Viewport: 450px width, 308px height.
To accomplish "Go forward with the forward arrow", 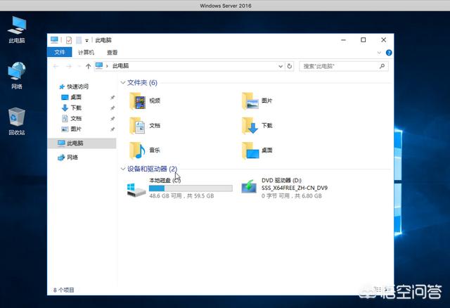I will pyautogui.click(x=69, y=66).
